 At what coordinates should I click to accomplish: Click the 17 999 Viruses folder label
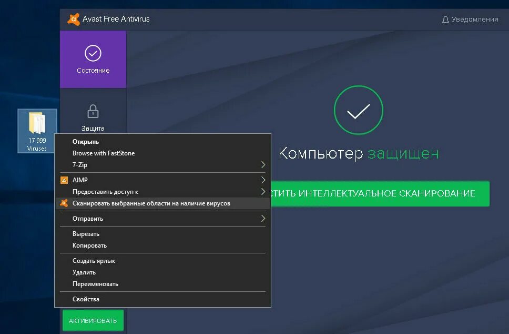(x=37, y=144)
